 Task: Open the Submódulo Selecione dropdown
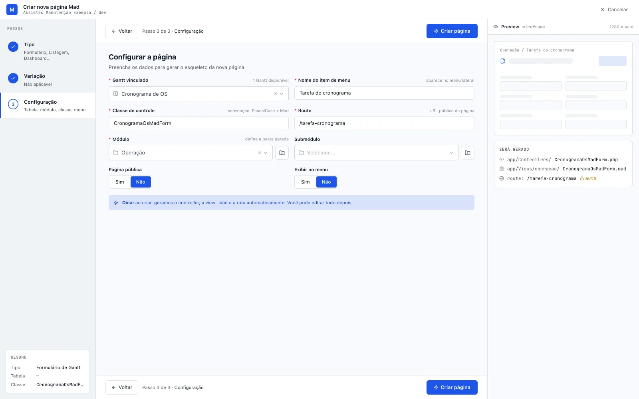click(x=376, y=153)
